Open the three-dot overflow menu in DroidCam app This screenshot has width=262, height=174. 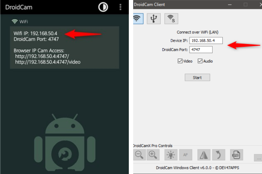121,7
